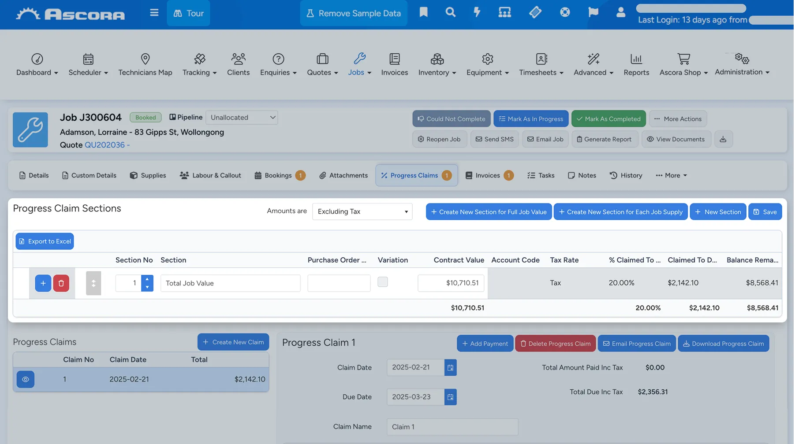This screenshot has height=444, width=795.
Task: Expand the Administration menu
Action: [742, 64]
